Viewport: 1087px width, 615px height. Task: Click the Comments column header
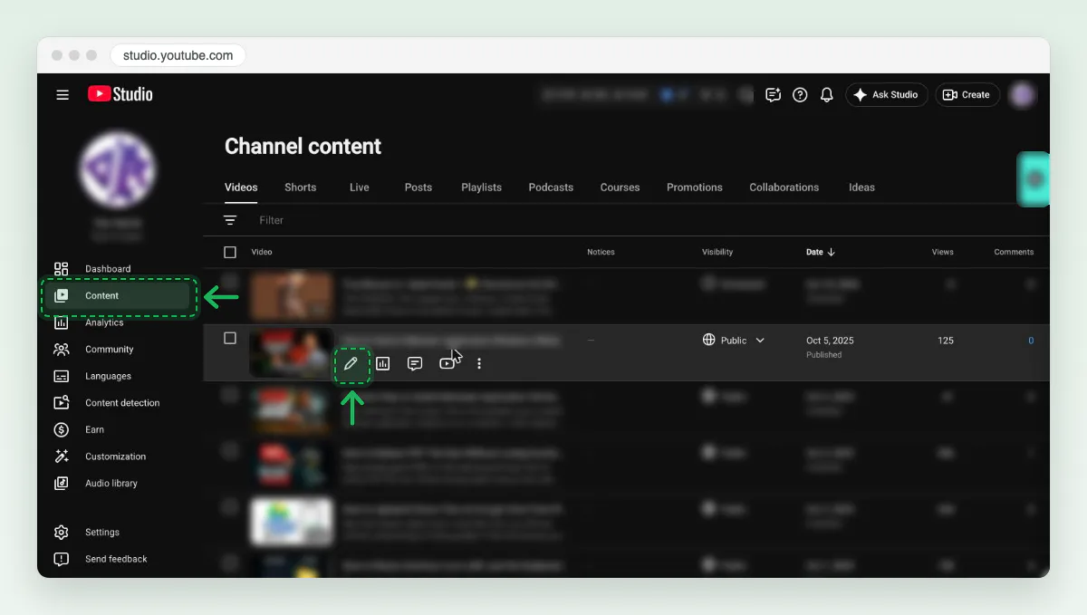pos(1014,252)
